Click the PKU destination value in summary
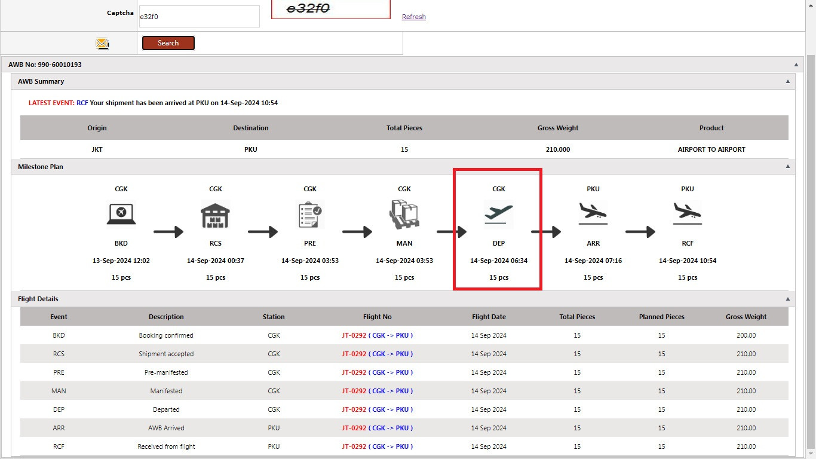This screenshot has width=816, height=459. click(251, 149)
